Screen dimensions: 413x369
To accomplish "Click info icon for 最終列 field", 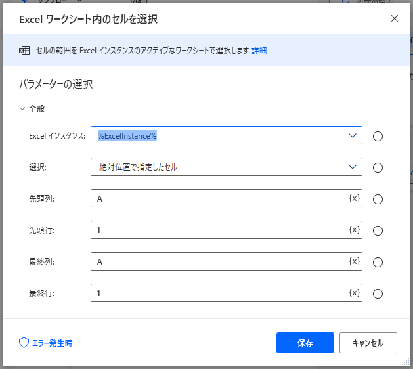I will [x=378, y=262].
